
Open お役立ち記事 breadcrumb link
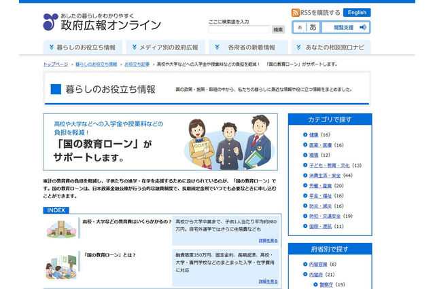tap(137, 64)
